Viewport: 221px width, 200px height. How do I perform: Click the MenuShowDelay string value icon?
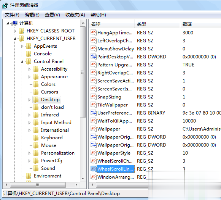point(94,48)
